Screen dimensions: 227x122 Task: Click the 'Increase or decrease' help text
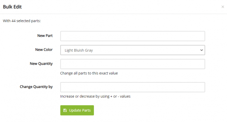click(x=95, y=96)
